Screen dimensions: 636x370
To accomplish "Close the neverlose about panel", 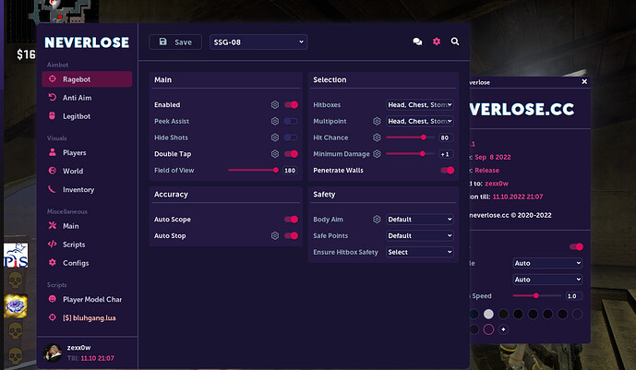I will (x=584, y=82).
